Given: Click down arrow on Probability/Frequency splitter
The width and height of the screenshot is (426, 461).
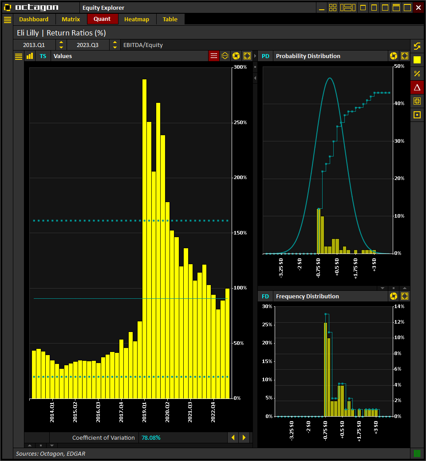Looking at the screenshot, I should 383,288.
